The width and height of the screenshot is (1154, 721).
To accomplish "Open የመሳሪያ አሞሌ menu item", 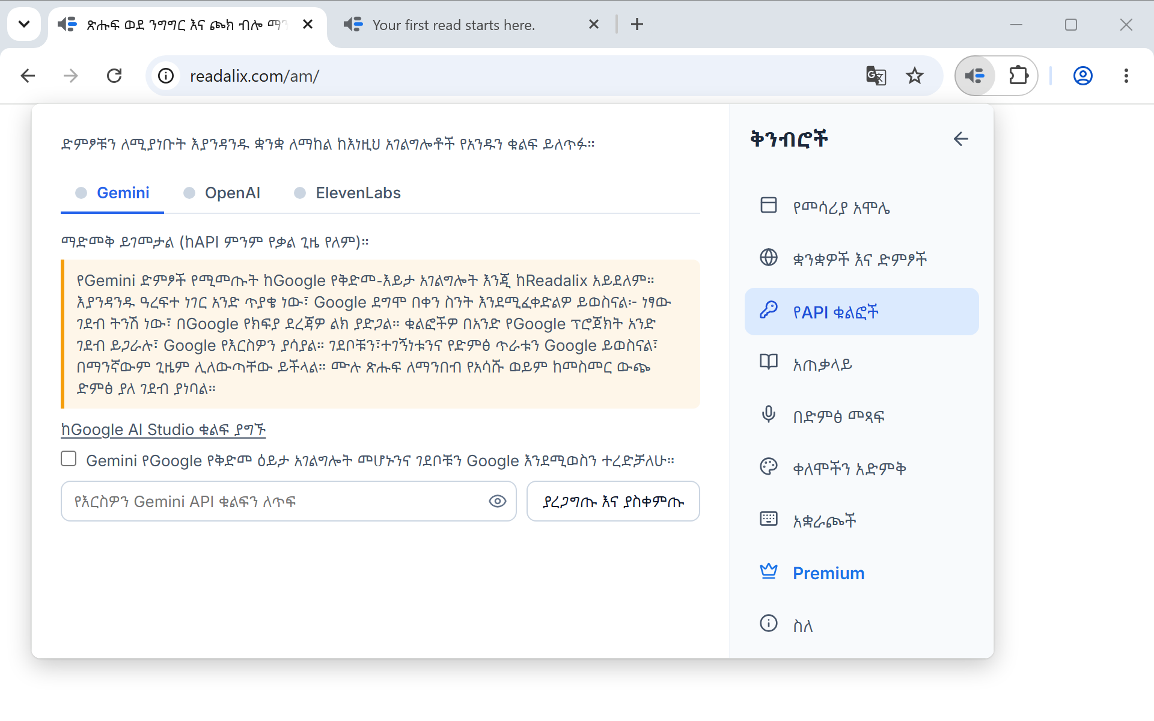I will [x=862, y=207].
